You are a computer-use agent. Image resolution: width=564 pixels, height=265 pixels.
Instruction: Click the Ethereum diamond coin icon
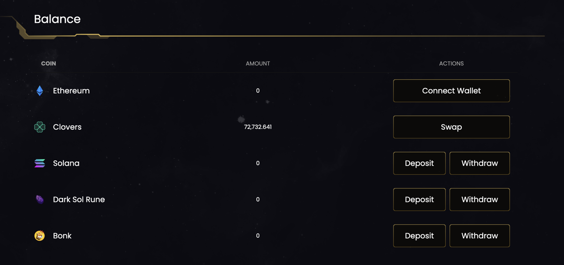(x=40, y=91)
